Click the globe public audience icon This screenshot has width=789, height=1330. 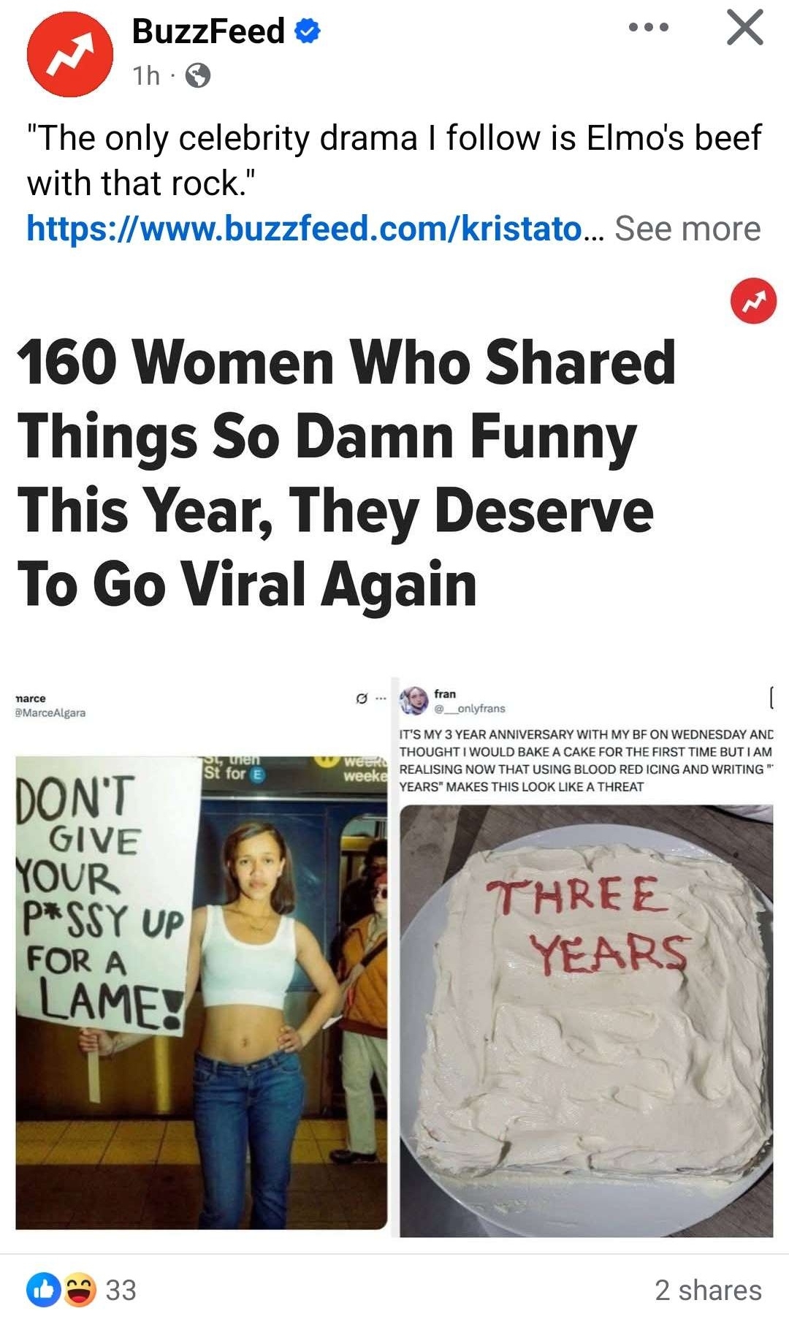point(198,75)
